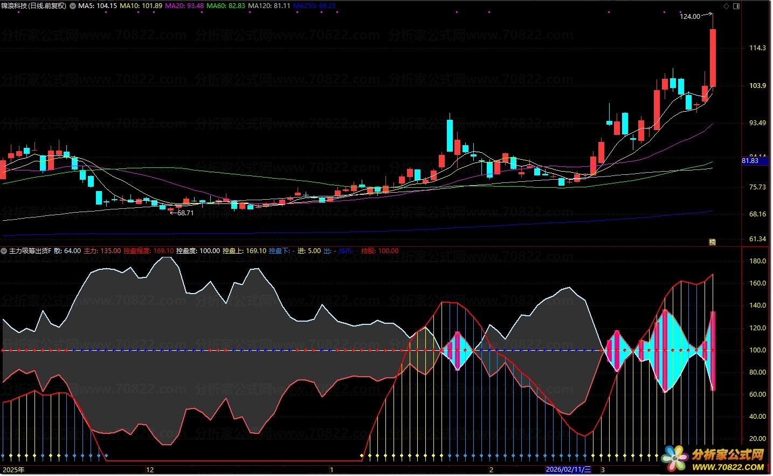Screen dimensions: 773x476
Task: Click the 120.0 indicator axis label
Action: point(757,328)
